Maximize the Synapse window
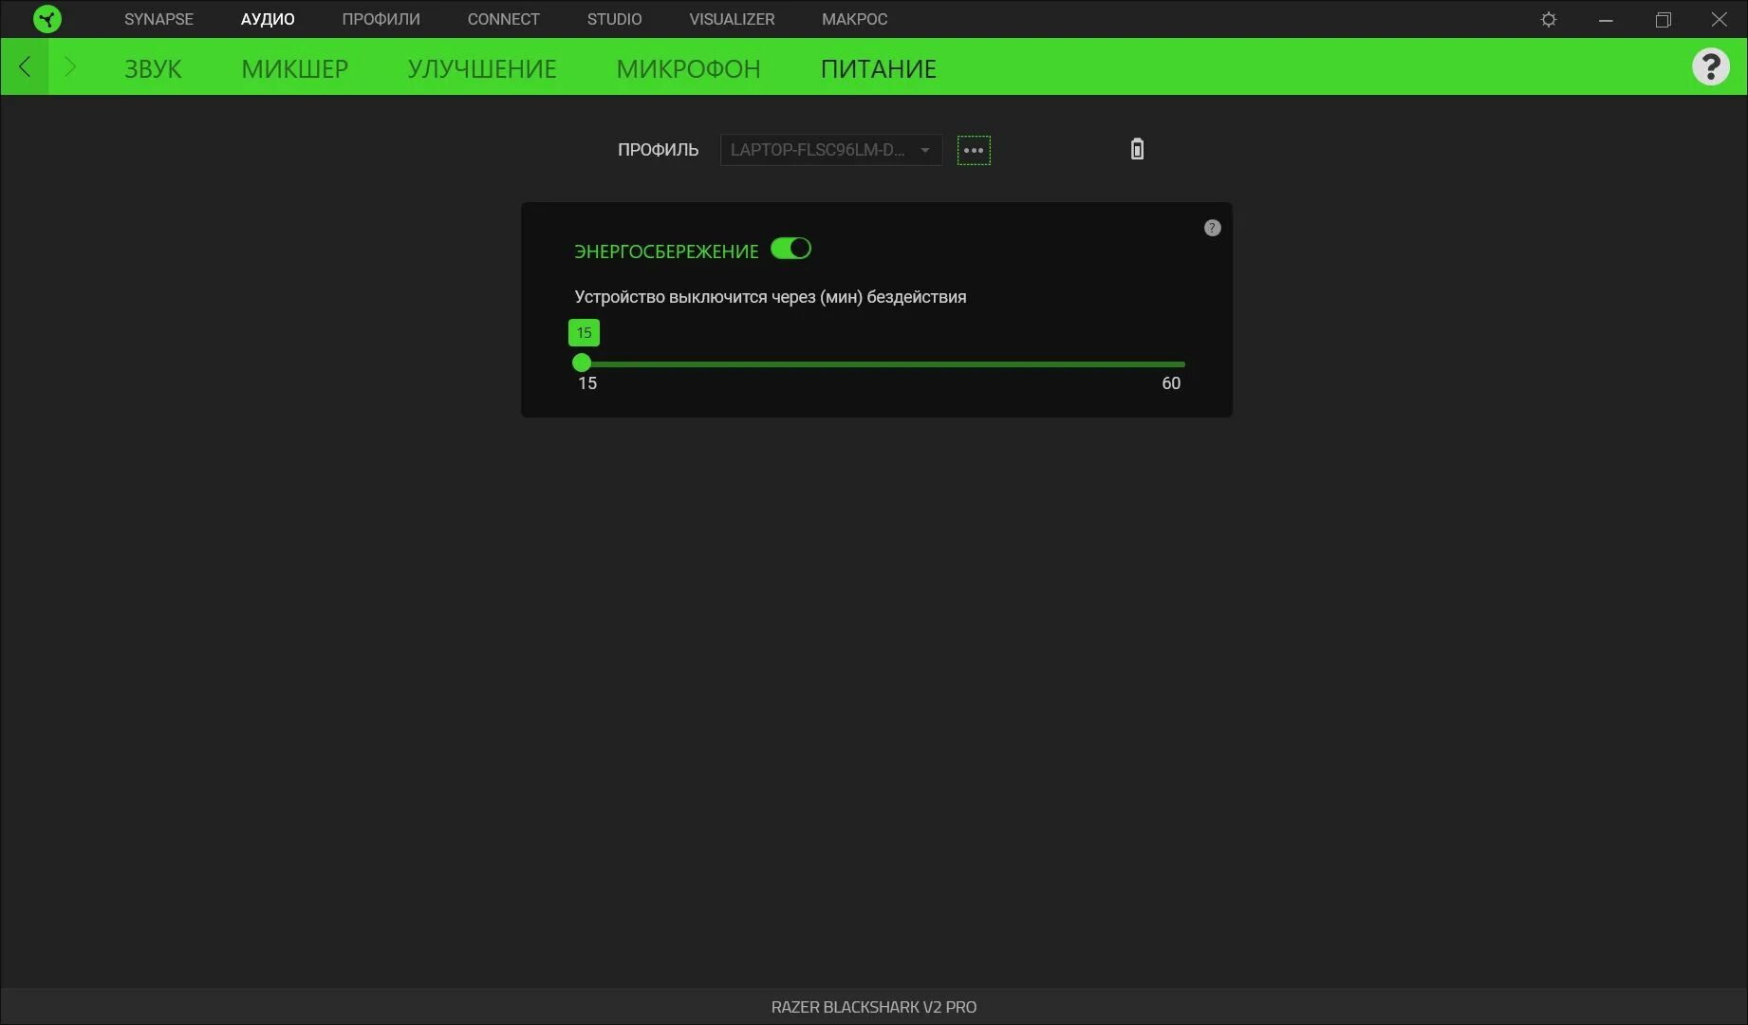This screenshot has height=1025, width=1748. [x=1663, y=19]
